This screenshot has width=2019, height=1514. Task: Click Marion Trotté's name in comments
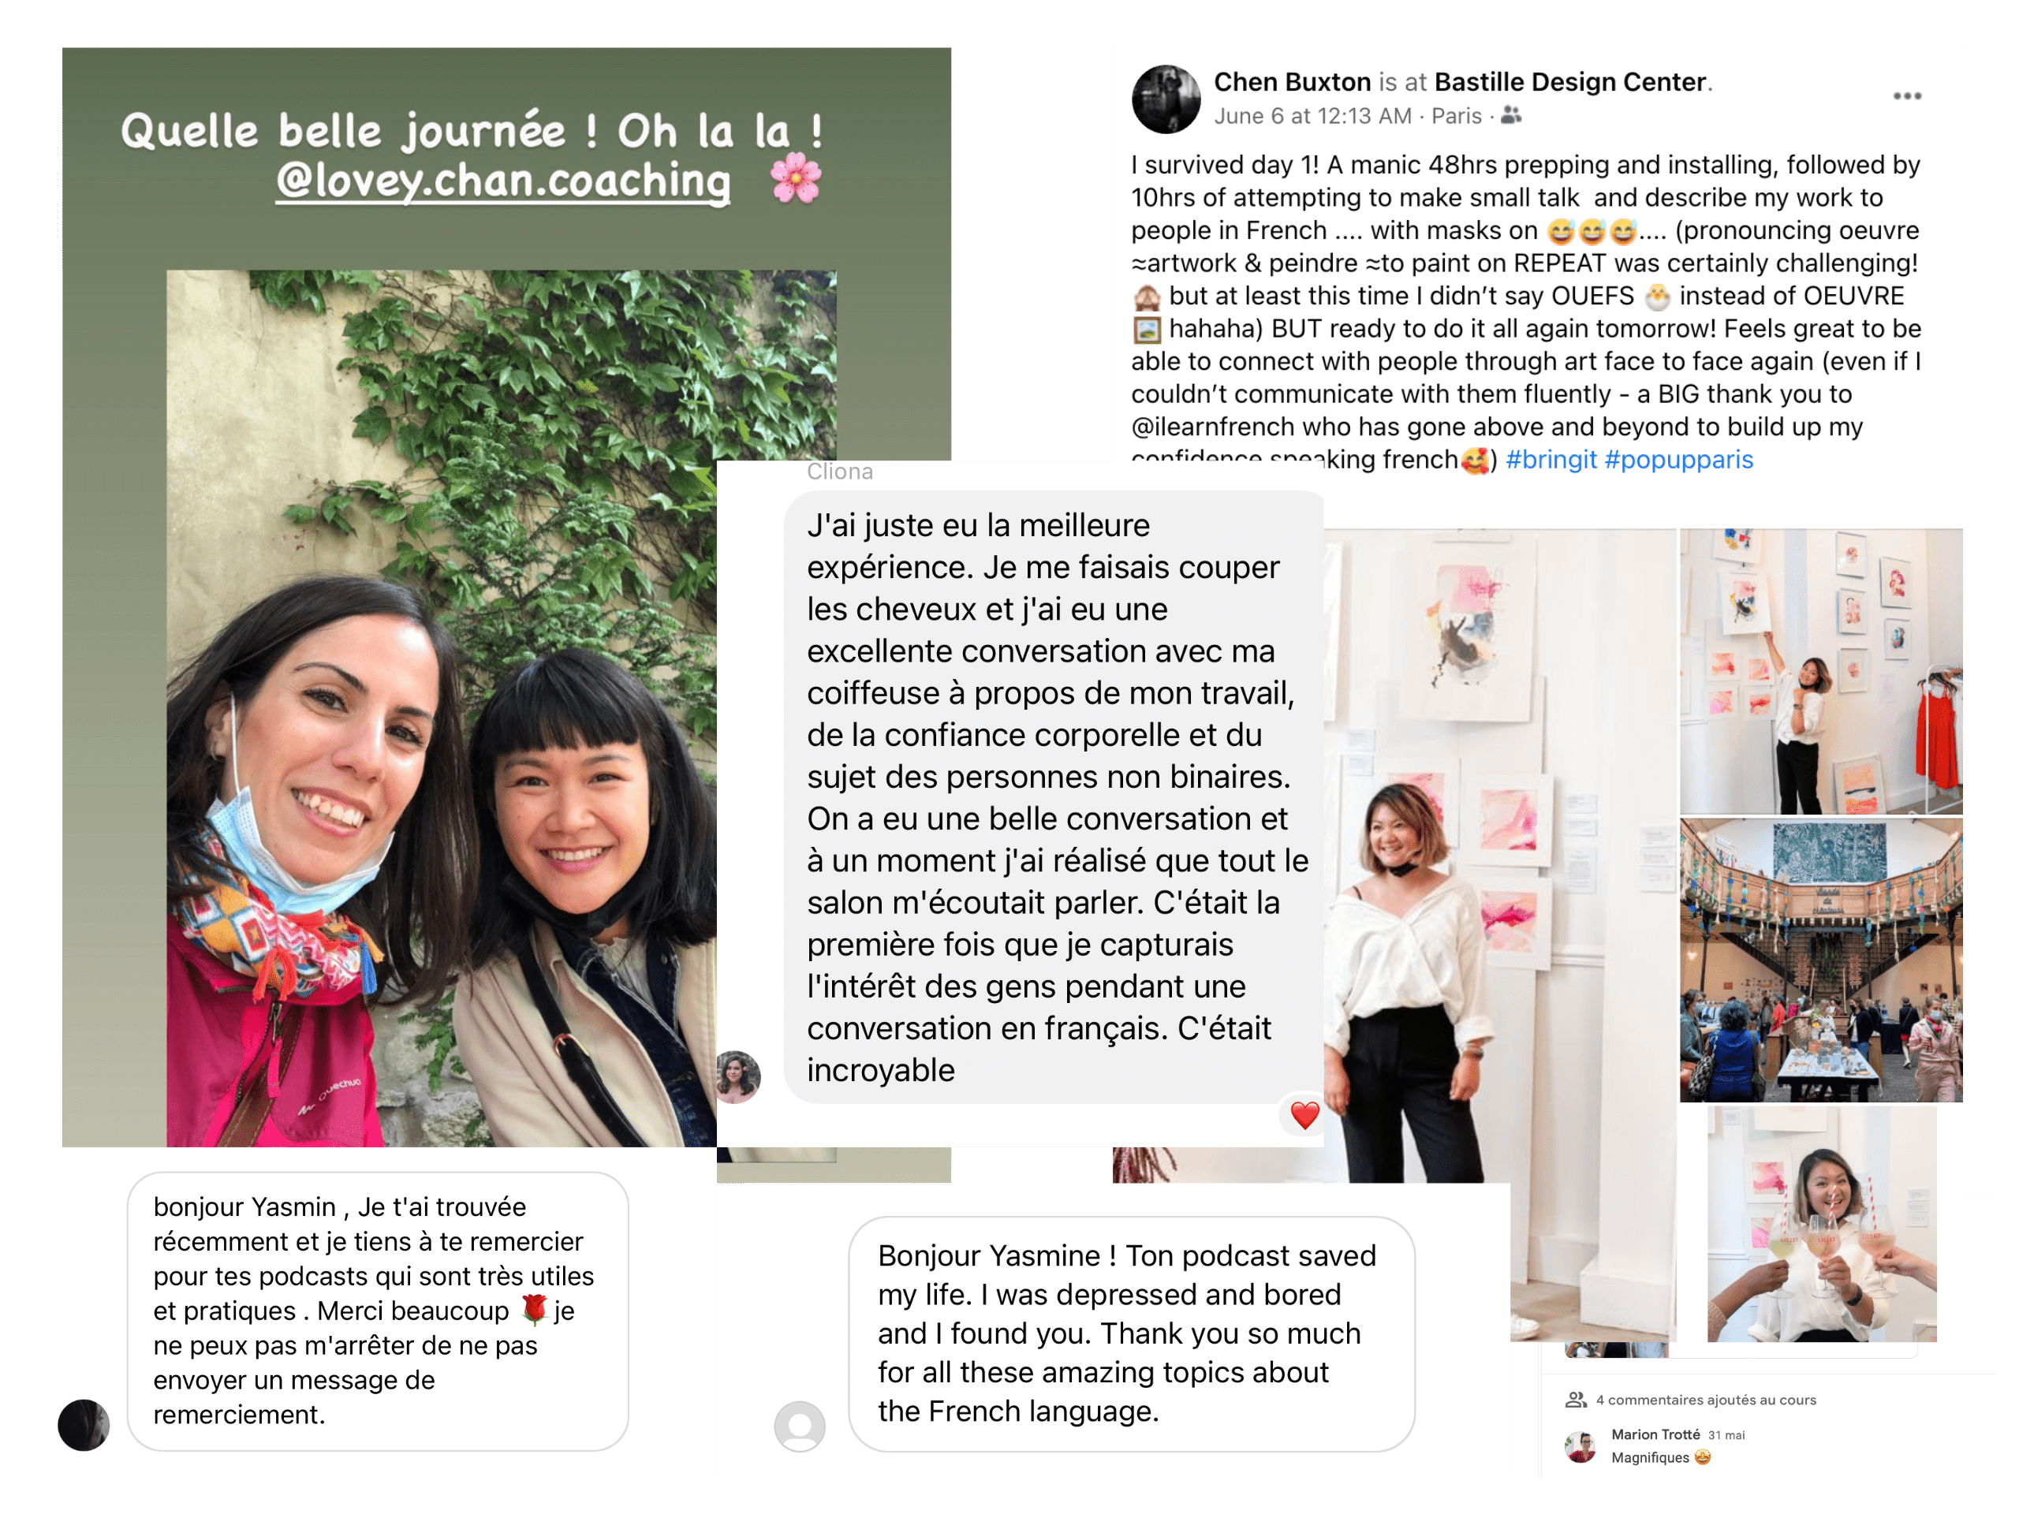tap(1655, 1434)
